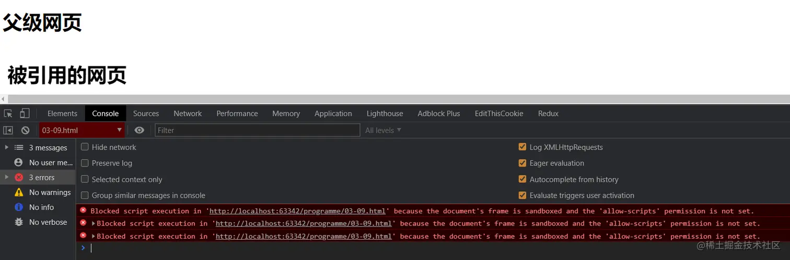The height and width of the screenshot is (260, 790).
Task: Create a live expression with the eye icon
Action: (139, 130)
